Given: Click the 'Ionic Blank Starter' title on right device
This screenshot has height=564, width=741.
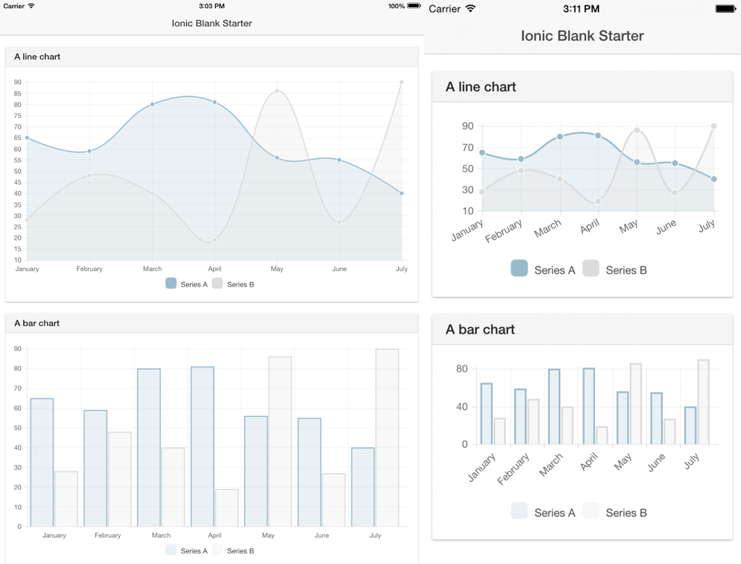Looking at the screenshot, I should 582,36.
